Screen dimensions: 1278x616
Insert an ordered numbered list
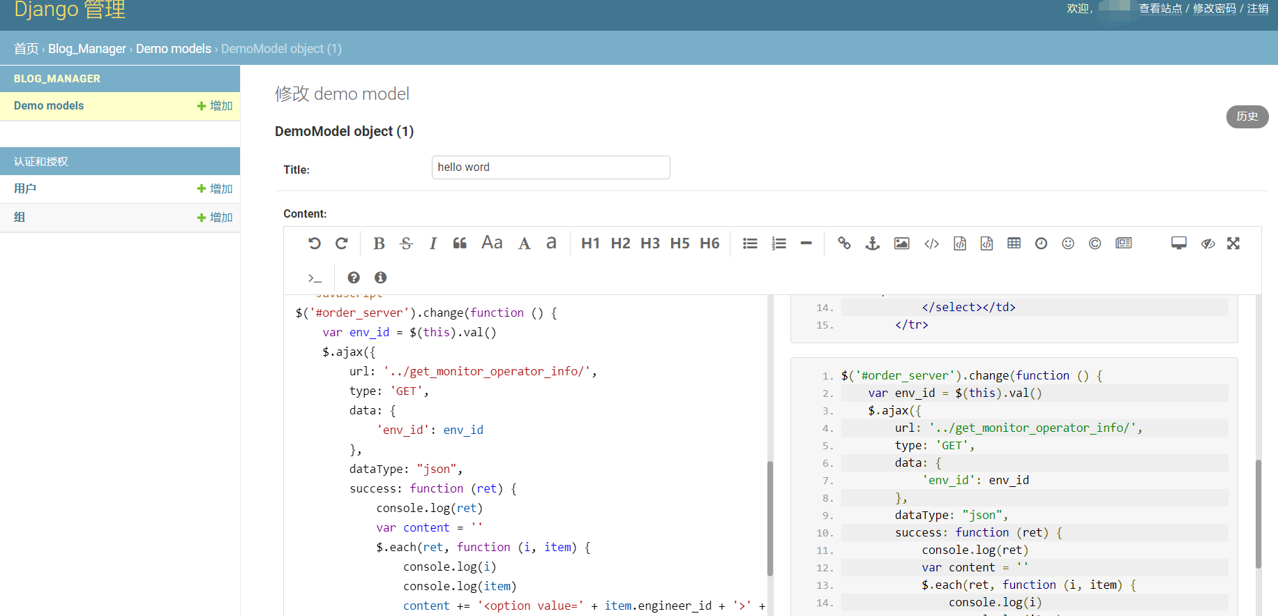coord(779,243)
